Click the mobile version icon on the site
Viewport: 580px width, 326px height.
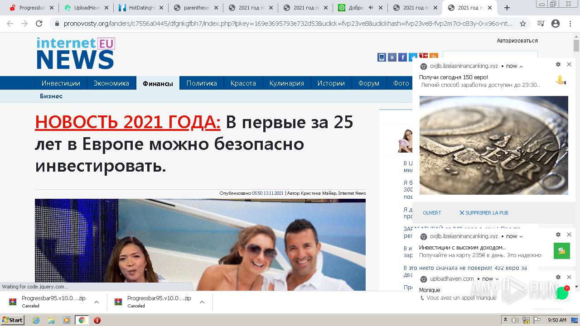(x=382, y=57)
